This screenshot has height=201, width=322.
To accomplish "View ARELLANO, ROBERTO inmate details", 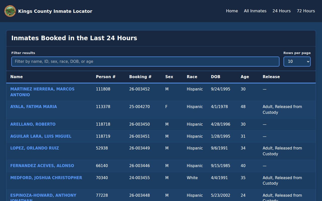I will [33, 124].
